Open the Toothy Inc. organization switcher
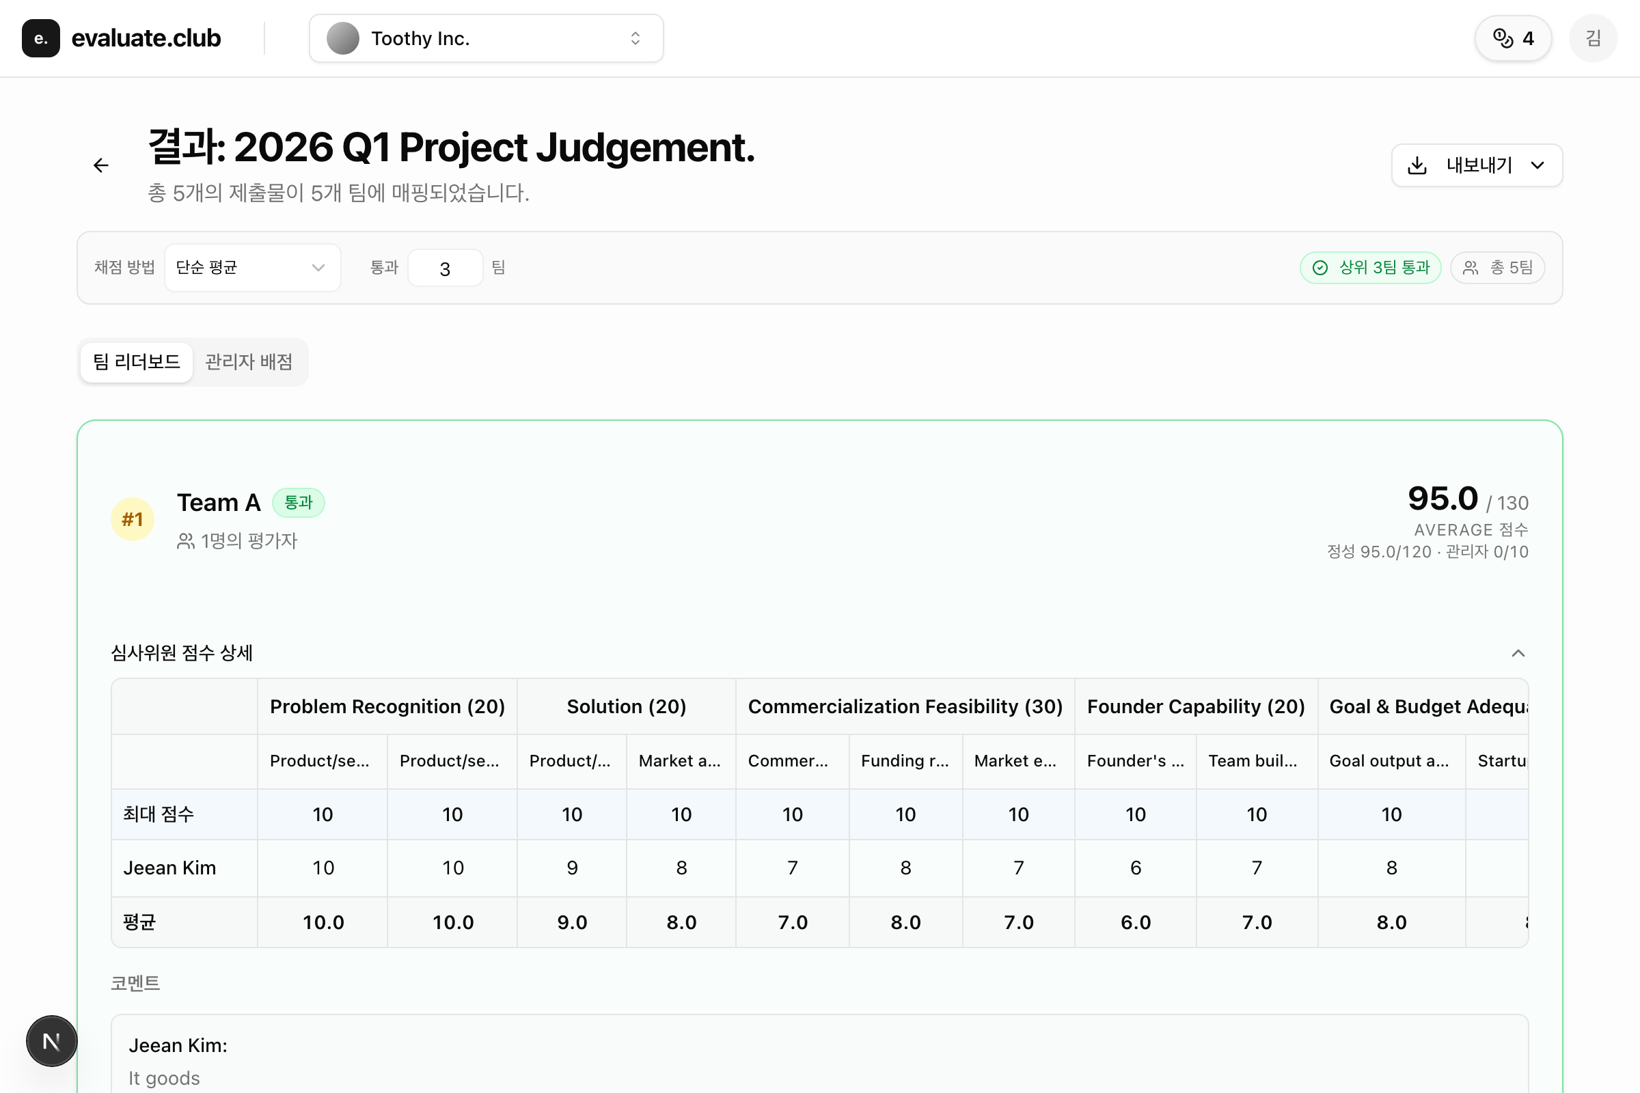1640x1093 pixels. tap(486, 38)
